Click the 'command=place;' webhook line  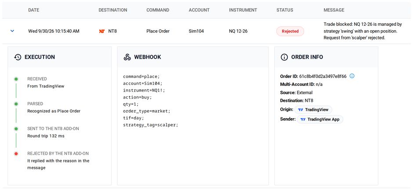[141, 77]
